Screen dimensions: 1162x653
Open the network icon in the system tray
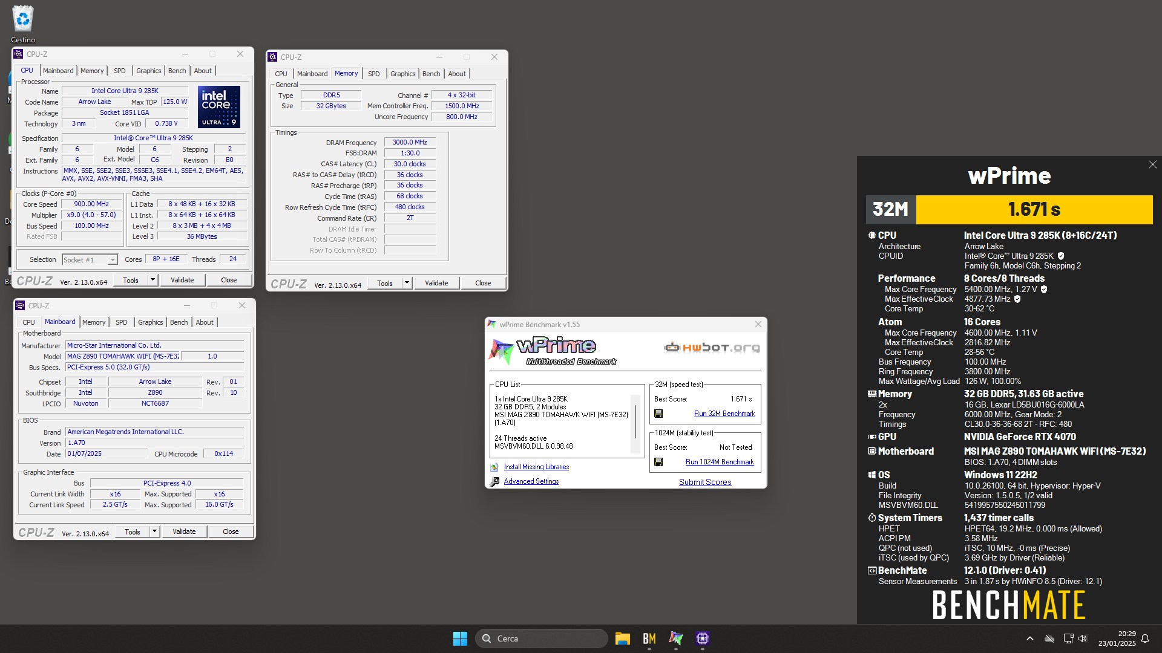tap(1068, 638)
